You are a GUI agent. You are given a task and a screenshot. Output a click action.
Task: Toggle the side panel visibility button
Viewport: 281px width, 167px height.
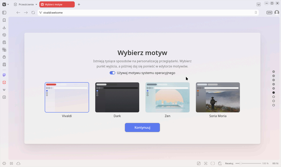(x=4, y=13)
